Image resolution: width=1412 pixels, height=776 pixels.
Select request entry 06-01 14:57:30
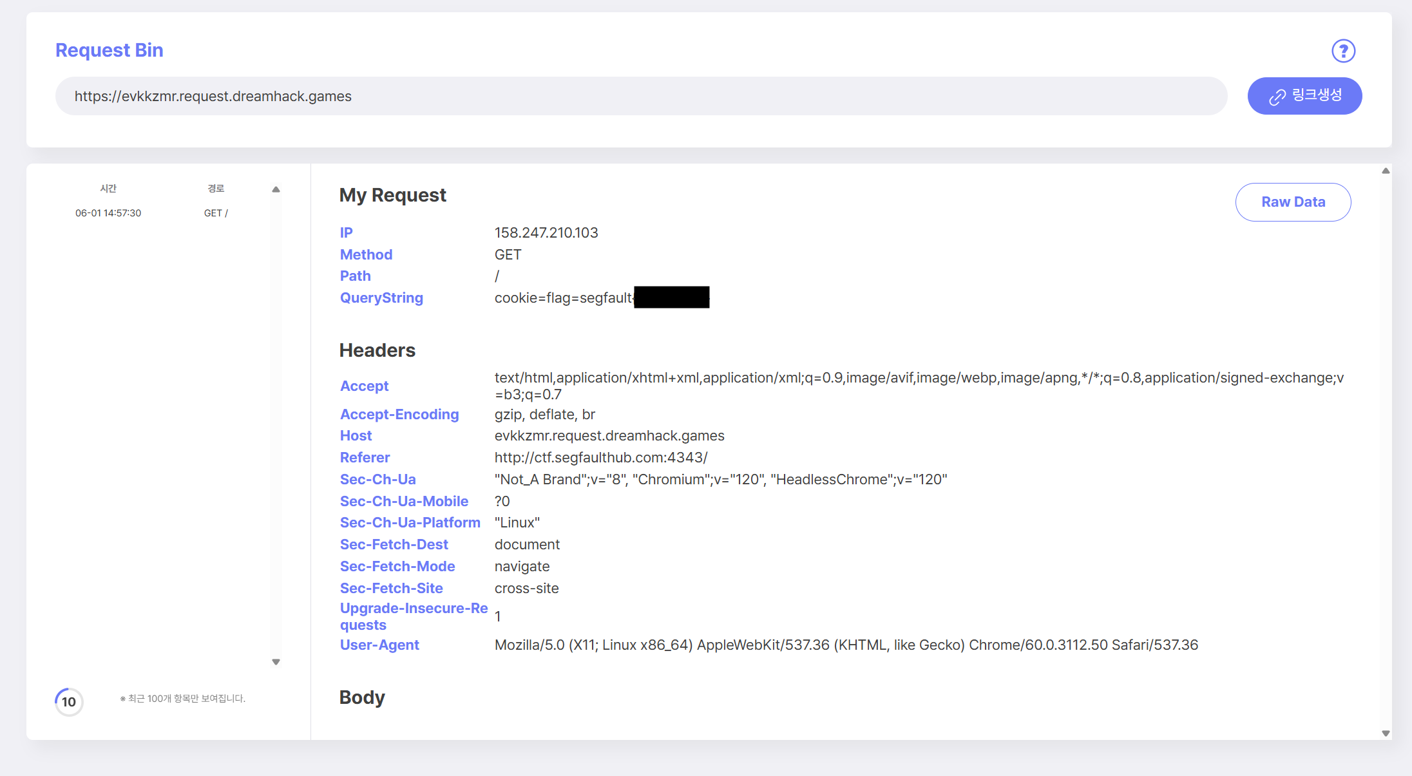pos(108,213)
